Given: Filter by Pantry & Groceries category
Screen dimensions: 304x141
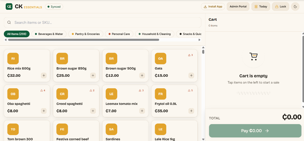Looking at the screenshot, I should click(86, 34).
